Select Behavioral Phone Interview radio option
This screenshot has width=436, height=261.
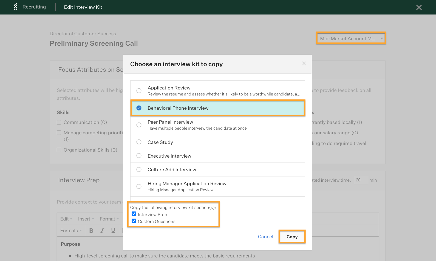point(139,108)
